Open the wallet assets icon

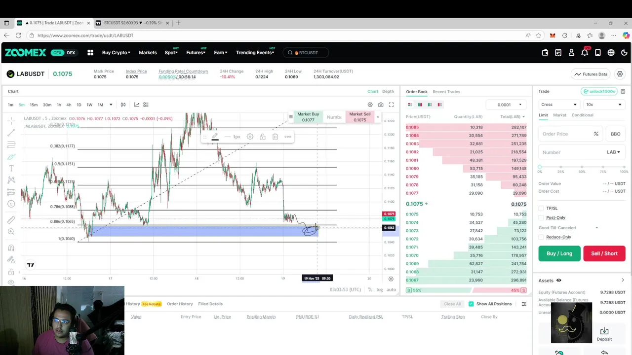tap(545, 53)
